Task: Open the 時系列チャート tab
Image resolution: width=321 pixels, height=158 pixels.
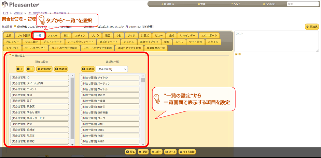Action: tap(109, 42)
